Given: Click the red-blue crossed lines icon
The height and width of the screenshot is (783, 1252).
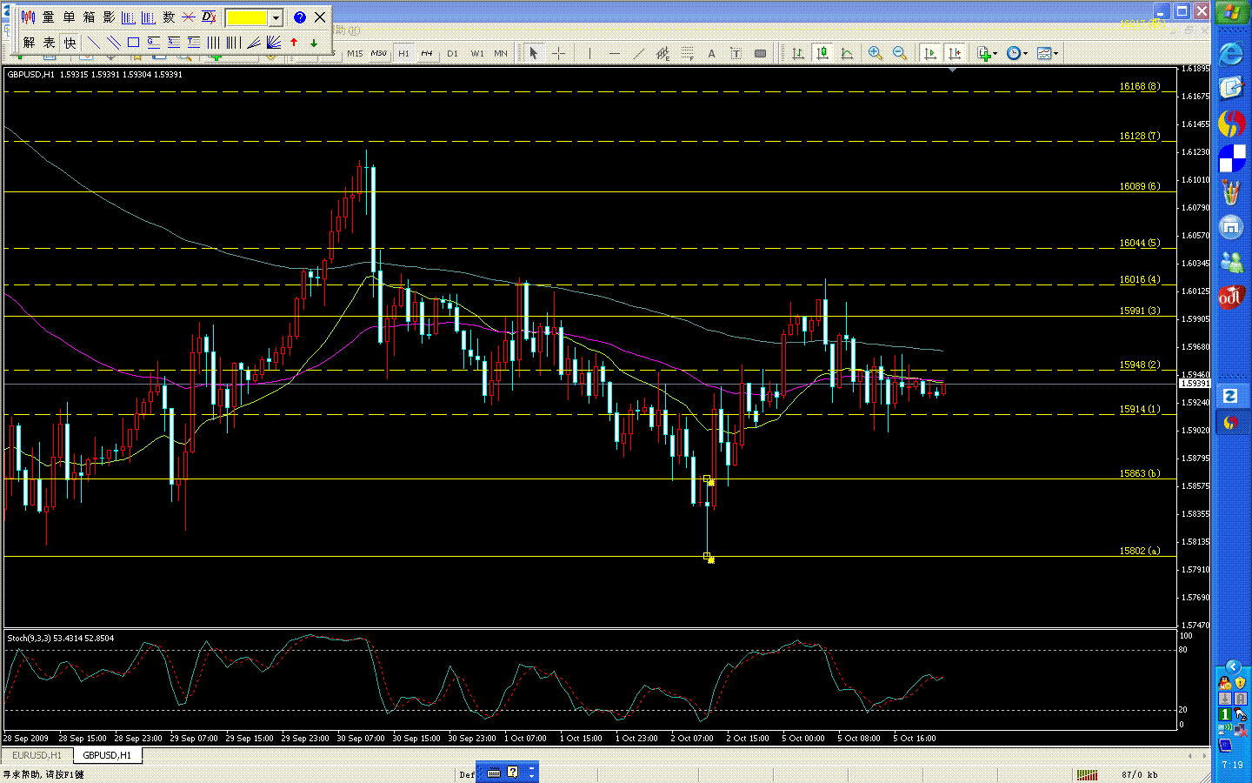Looking at the screenshot, I should (189, 17).
